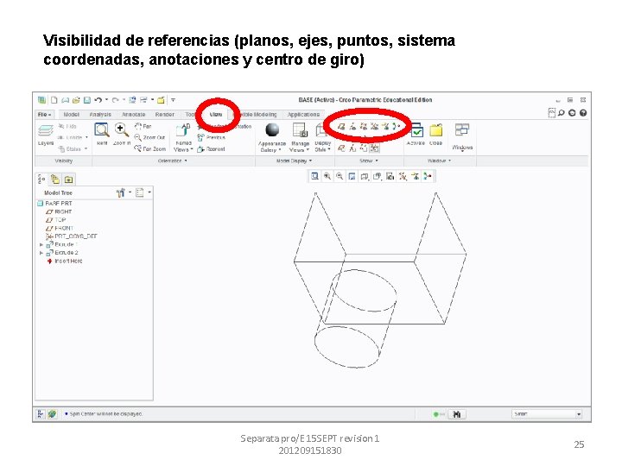The width and height of the screenshot is (622, 466).
Task: Click Reorient view button
Action: 211,149
